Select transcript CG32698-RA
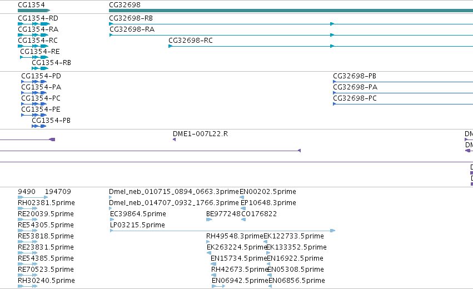This screenshot has height=289, width=473. [132, 29]
